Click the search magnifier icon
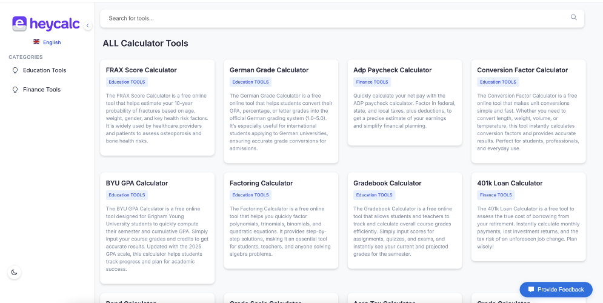The image size is (603, 303). pyautogui.click(x=574, y=18)
